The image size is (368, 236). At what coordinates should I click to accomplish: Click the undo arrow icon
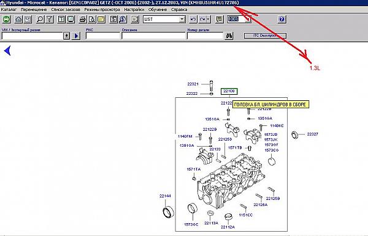tap(193, 19)
